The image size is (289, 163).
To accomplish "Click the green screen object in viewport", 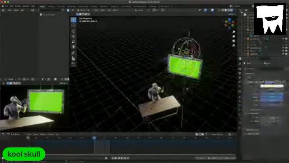I will [185, 67].
